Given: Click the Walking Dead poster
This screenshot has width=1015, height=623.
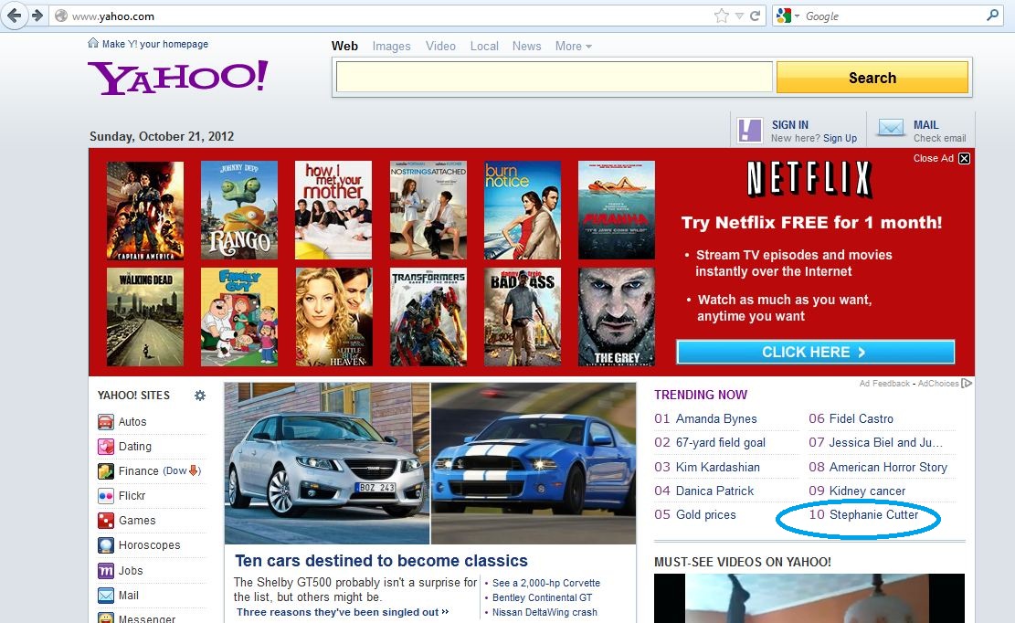Looking at the screenshot, I should tap(145, 317).
